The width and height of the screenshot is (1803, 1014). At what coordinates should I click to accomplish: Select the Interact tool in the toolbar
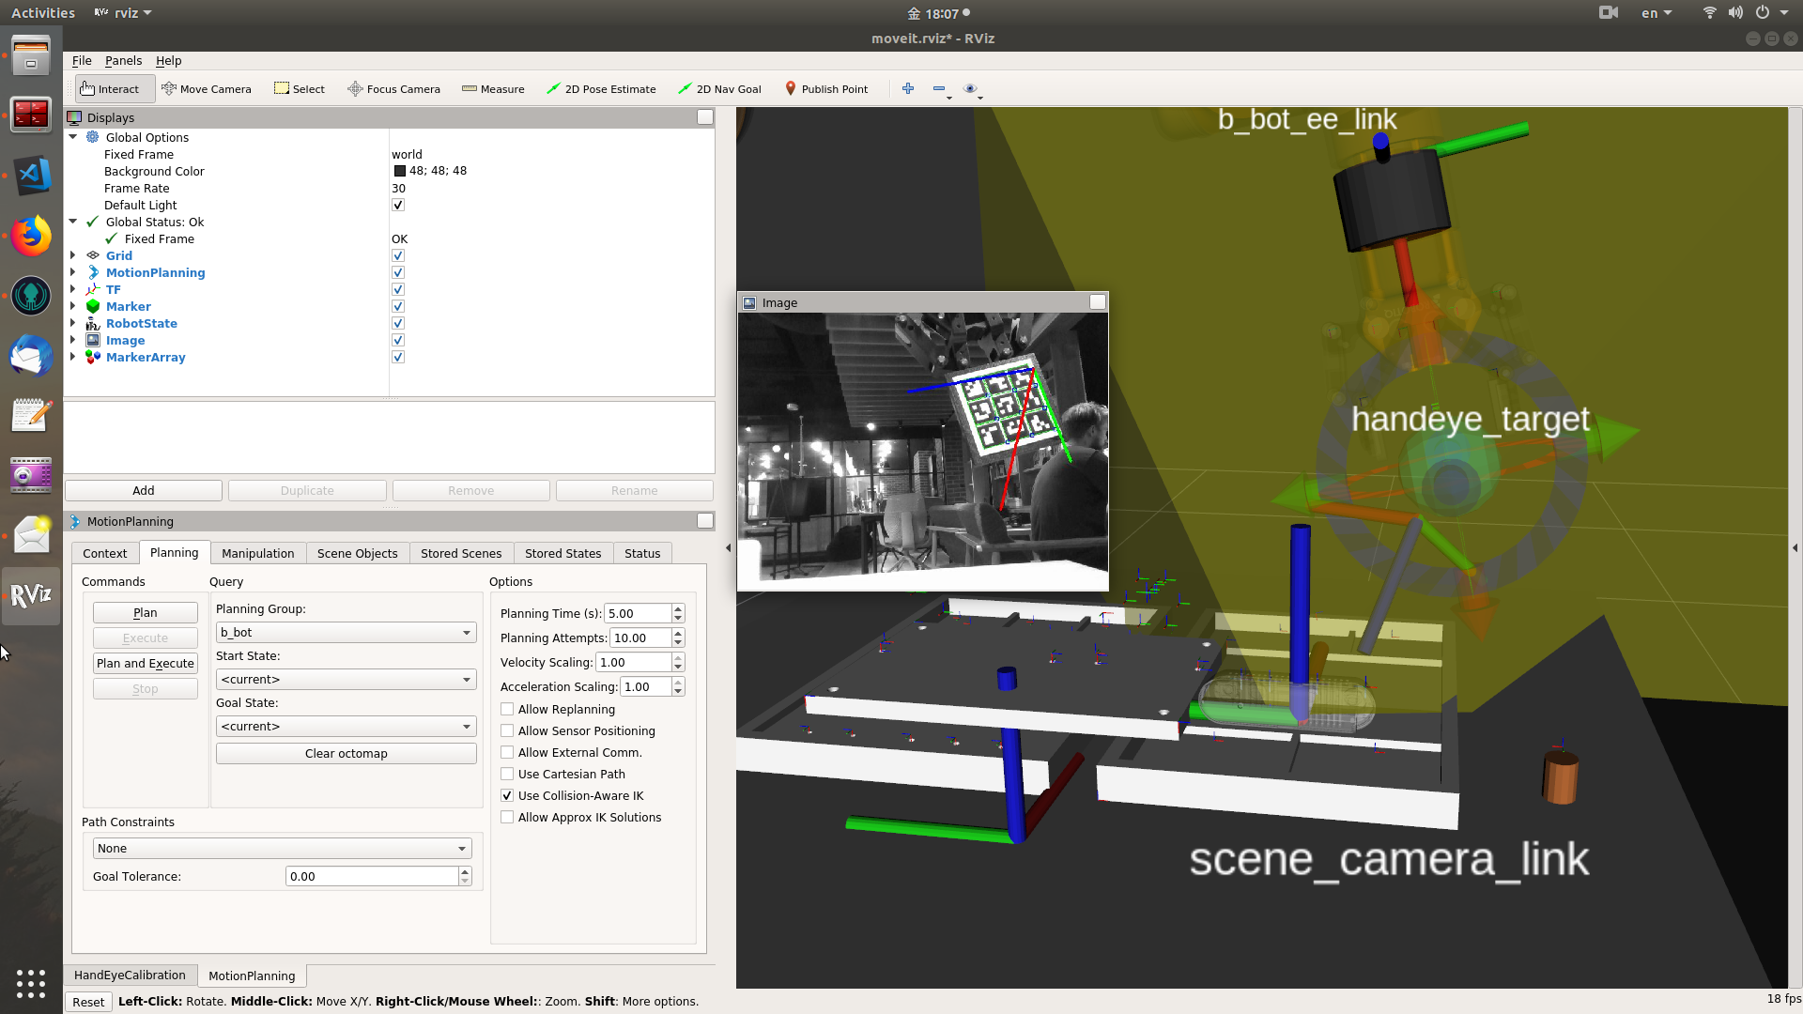[x=113, y=88]
